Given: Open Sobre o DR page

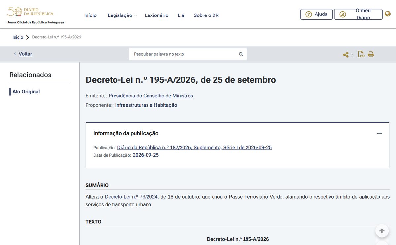Looking at the screenshot, I should click(206, 15).
